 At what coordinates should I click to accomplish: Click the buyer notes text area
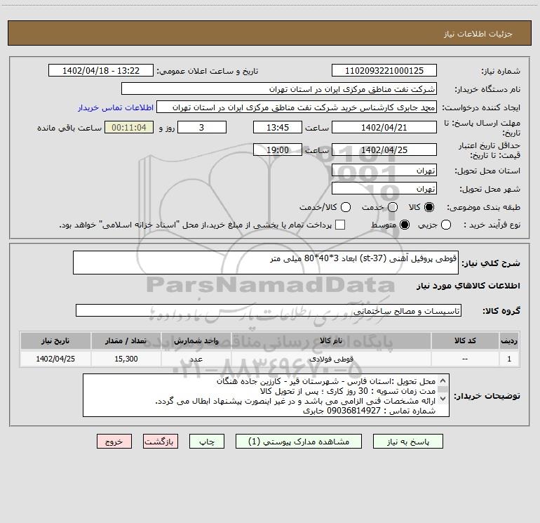tap(266, 395)
